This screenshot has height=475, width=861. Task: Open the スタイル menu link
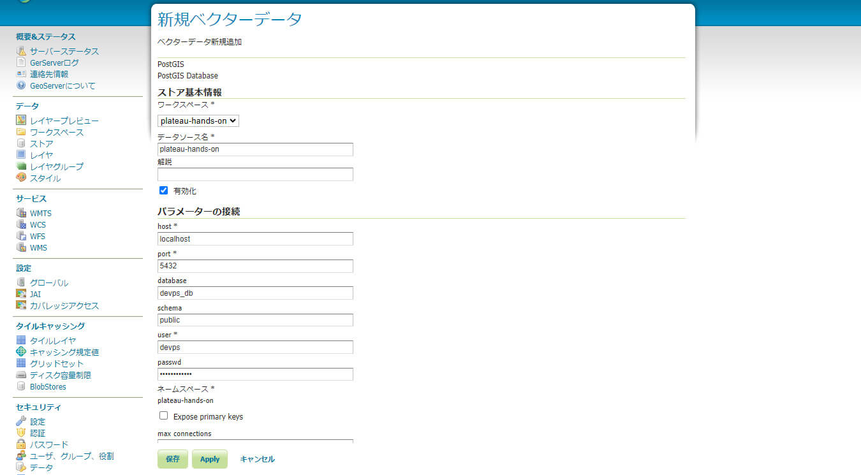45,178
